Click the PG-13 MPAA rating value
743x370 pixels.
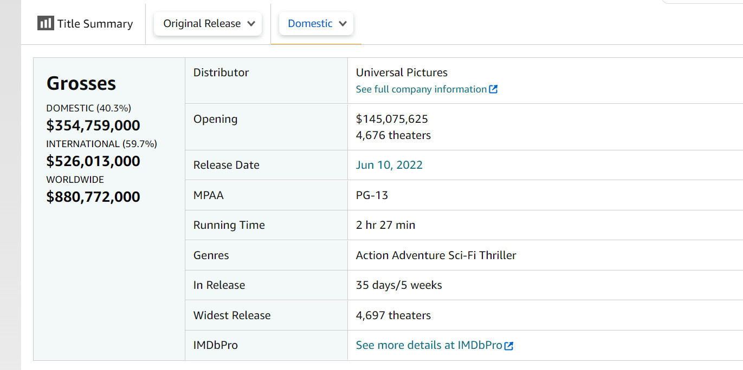(372, 195)
